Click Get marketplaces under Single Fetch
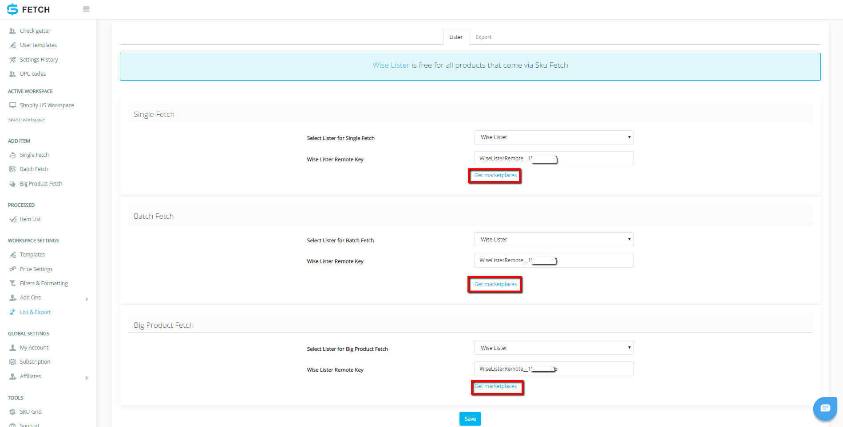The width and height of the screenshot is (843, 427). coord(495,175)
